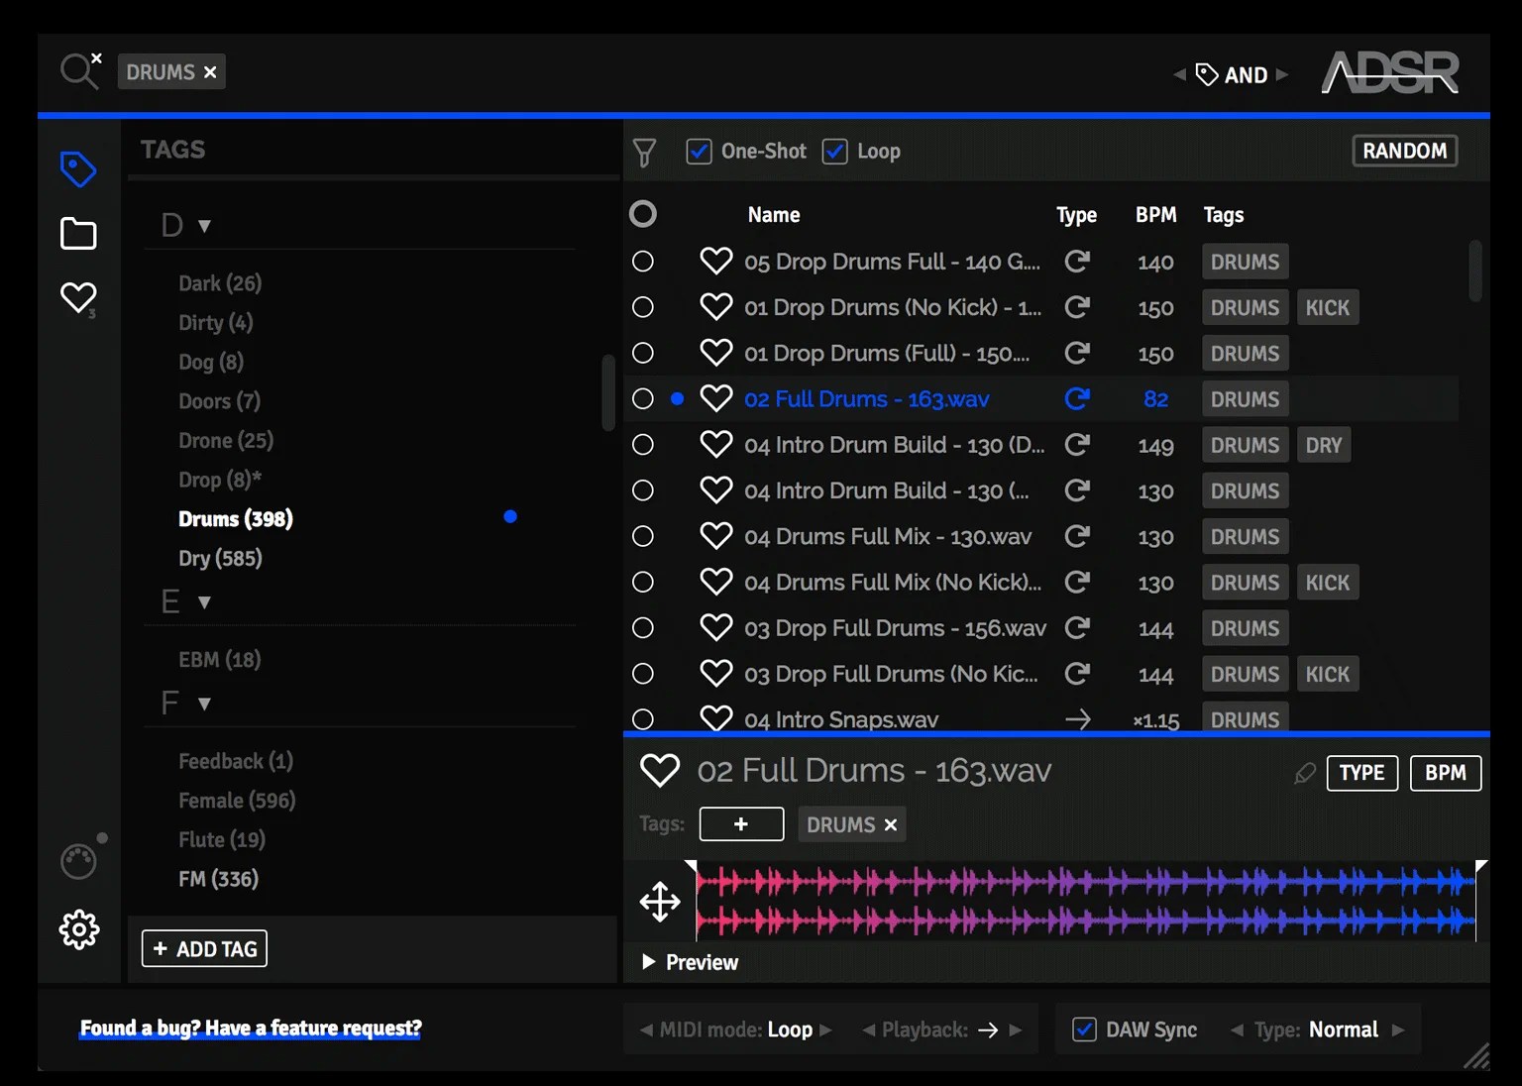Screen dimensions: 1522x1086
Task: Select radio for 04 Drums Full Mix (No Kick)
Action: (643, 582)
